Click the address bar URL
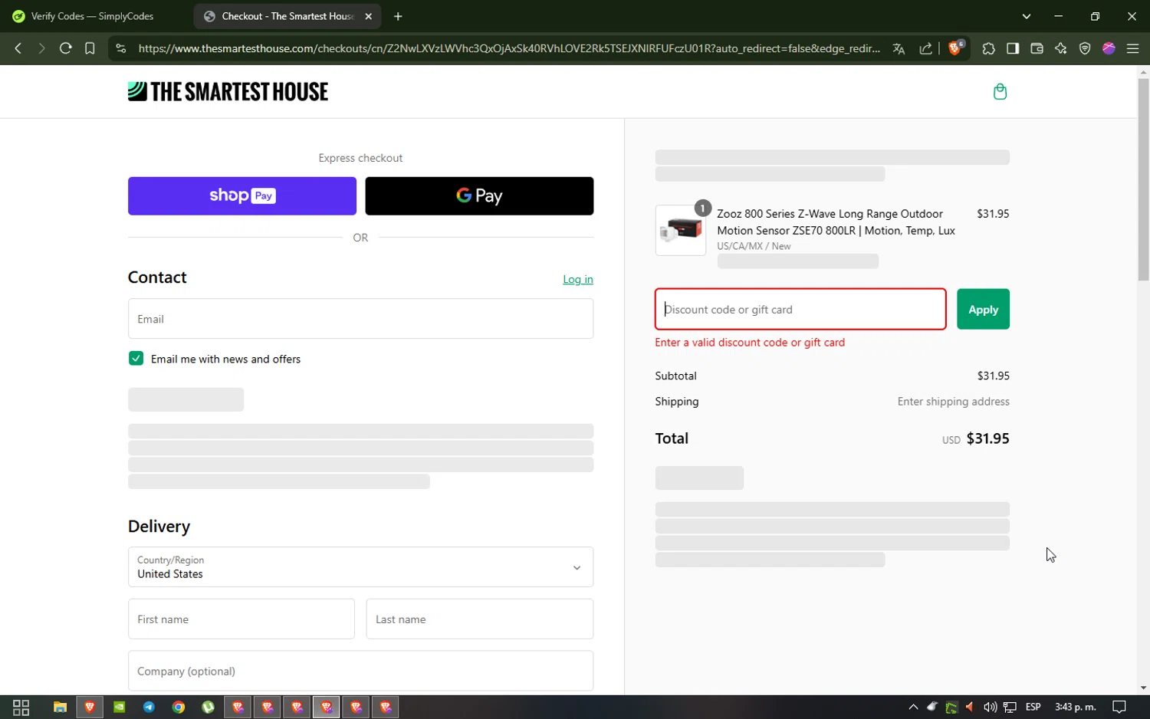This screenshot has width=1150, height=719. pyautogui.click(x=509, y=48)
